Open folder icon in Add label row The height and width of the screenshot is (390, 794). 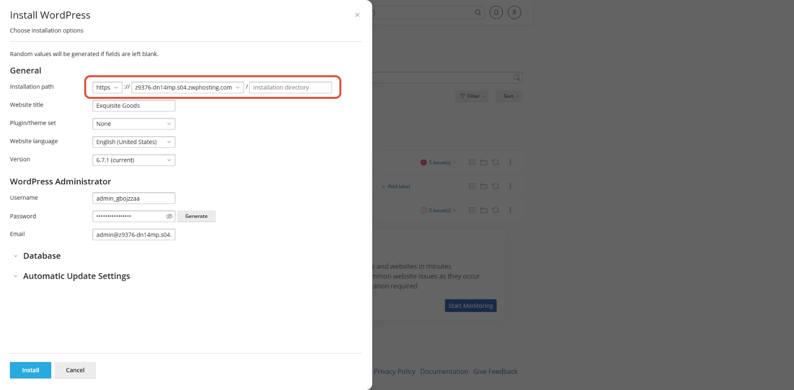484,186
